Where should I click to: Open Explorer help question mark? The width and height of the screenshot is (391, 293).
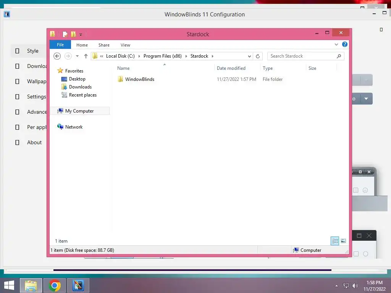[345, 44]
